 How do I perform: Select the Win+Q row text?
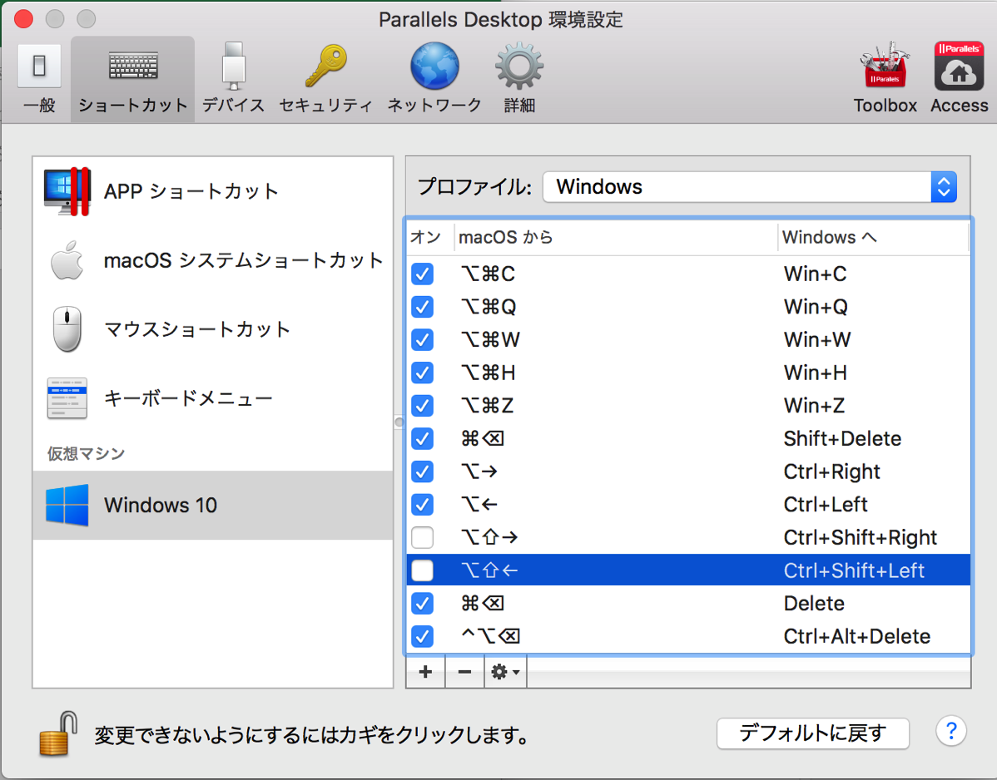(816, 307)
